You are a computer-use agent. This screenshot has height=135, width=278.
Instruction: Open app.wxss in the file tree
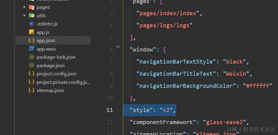[46, 49]
